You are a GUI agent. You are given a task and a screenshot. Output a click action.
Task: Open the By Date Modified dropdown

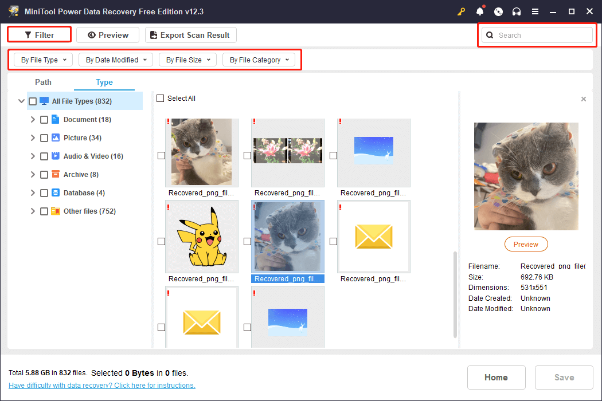click(116, 60)
